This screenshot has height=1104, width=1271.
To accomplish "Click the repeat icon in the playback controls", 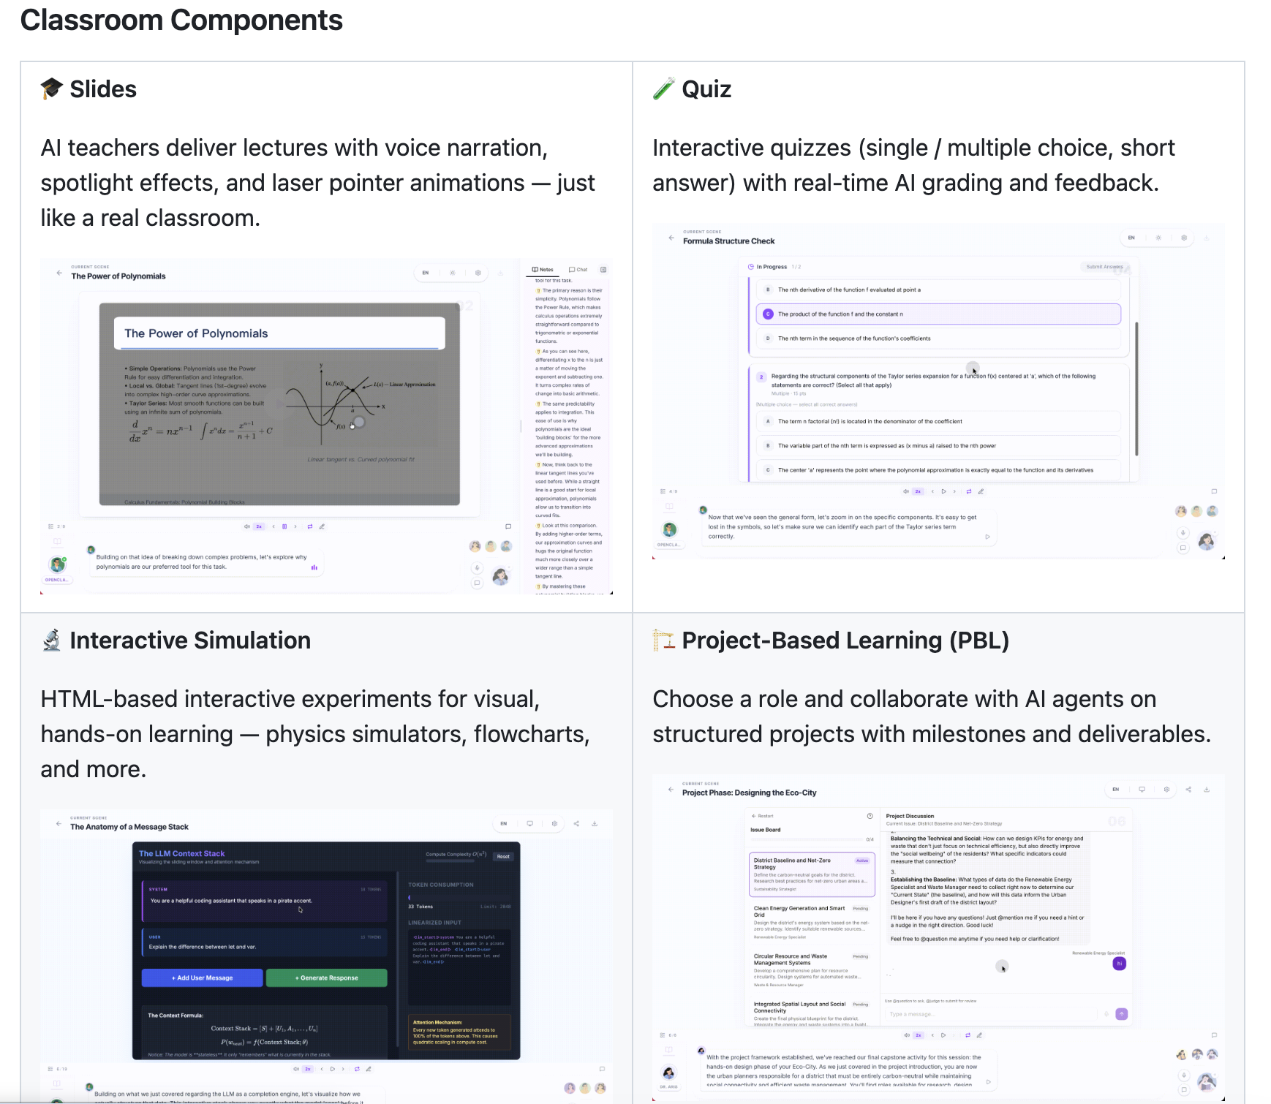I will 310,527.
